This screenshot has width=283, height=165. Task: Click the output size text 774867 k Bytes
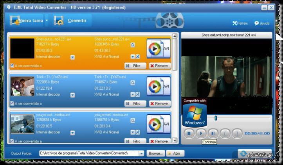106,82
